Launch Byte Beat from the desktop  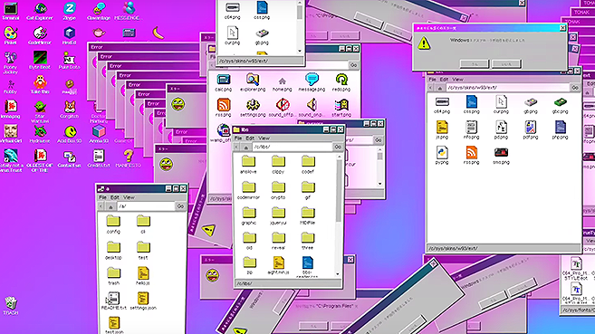click(x=40, y=61)
